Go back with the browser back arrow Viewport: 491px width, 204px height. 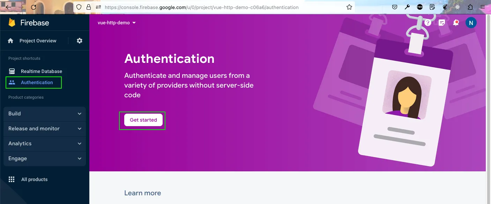pos(9,7)
